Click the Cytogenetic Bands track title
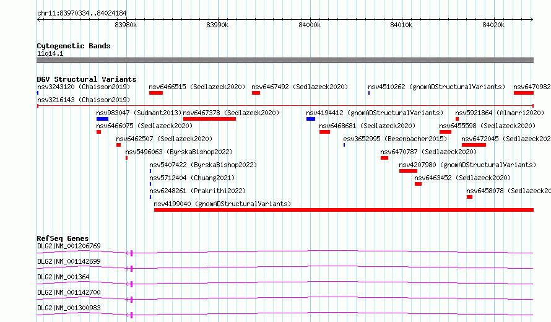Viewport: 551px width, 322px height. (x=74, y=46)
